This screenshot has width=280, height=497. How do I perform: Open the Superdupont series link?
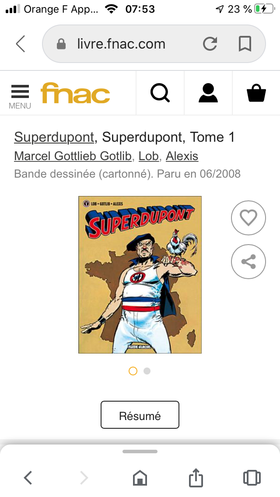click(54, 137)
